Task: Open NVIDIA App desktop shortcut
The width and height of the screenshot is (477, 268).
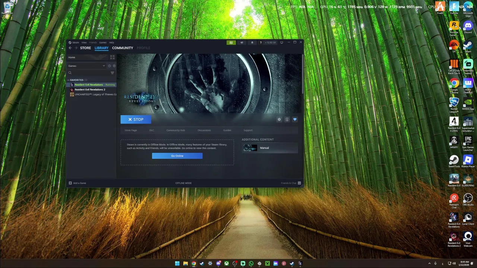Action: pyautogui.click(x=468, y=104)
